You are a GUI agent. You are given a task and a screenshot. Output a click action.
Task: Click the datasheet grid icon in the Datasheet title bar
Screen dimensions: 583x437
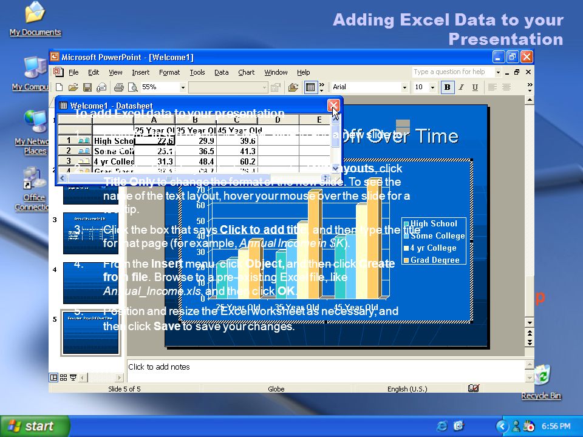(x=64, y=105)
